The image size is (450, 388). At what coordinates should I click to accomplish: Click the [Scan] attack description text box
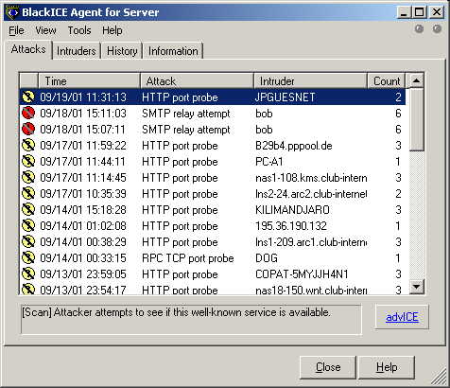coord(191,319)
